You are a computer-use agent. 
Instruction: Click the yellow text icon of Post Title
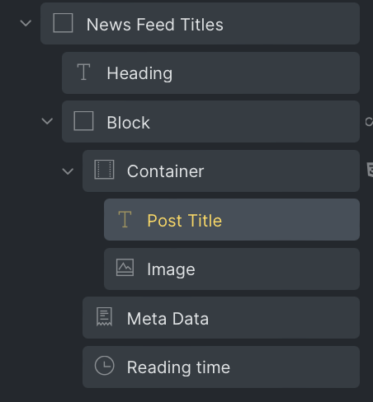pos(125,219)
